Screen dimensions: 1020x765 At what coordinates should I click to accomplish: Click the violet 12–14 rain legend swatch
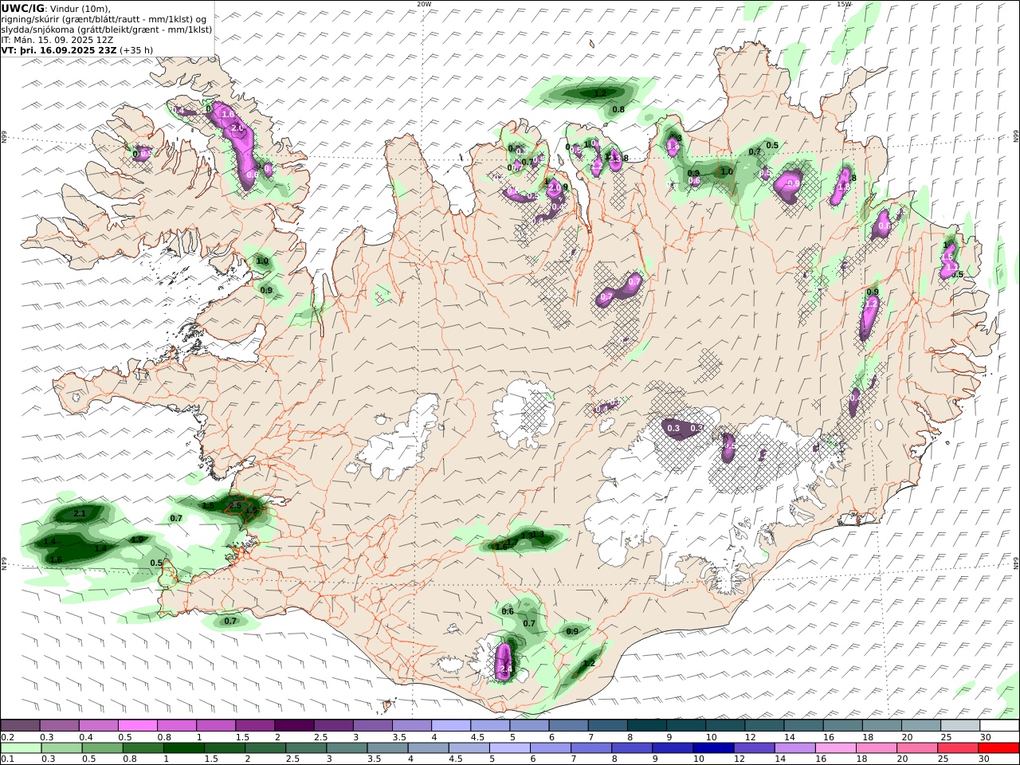click(754, 748)
